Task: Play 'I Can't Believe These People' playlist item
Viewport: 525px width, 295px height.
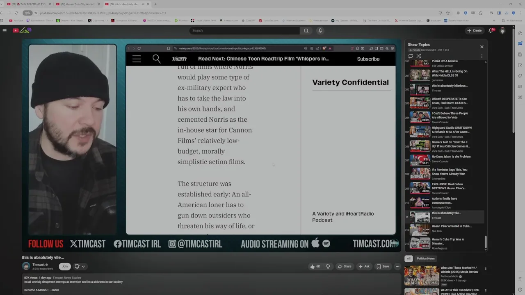Action: click(x=445, y=117)
